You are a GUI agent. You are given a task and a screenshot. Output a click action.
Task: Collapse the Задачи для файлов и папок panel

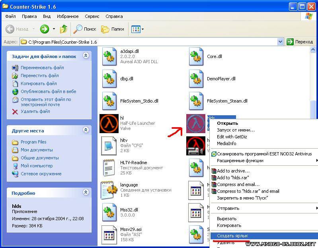86,56
